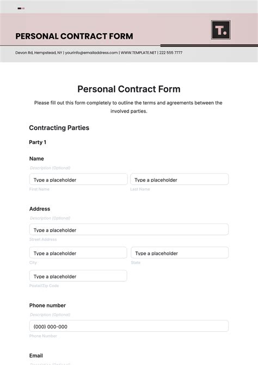Screen dimensions: 258x365
Task: Click the T. template logo icon
Action: click(x=221, y=30)
